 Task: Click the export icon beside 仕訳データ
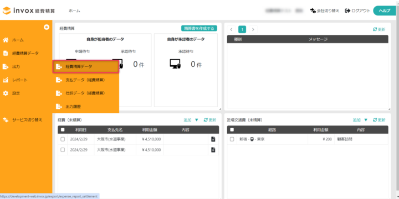click(x=59, y=93)
